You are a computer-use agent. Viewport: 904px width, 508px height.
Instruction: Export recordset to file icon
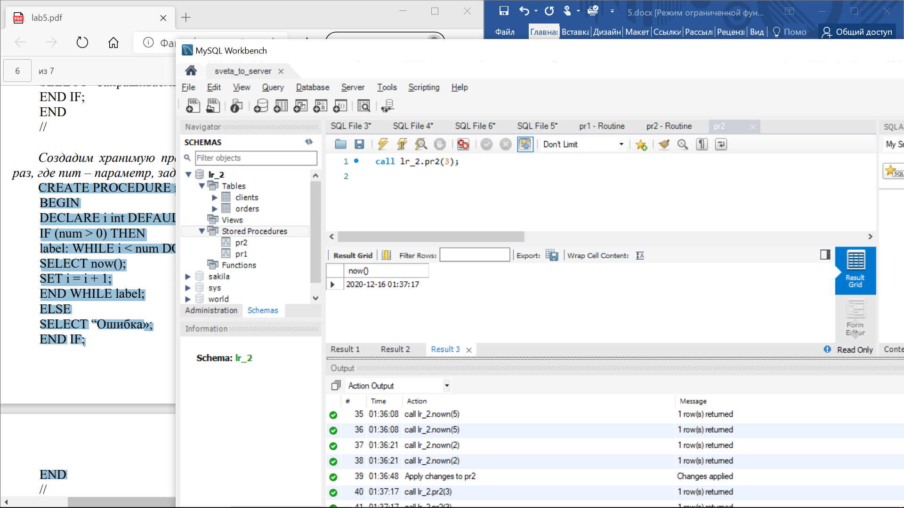pyautogui.click(x=552, y=255)
